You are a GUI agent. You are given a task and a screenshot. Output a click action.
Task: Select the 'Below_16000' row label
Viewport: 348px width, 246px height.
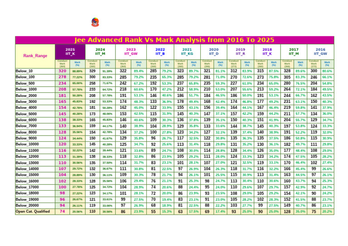(27, 181)
